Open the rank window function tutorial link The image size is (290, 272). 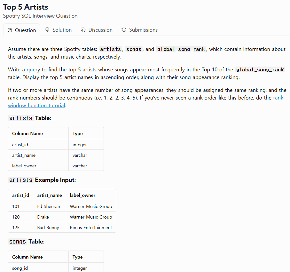coord(145,101)
